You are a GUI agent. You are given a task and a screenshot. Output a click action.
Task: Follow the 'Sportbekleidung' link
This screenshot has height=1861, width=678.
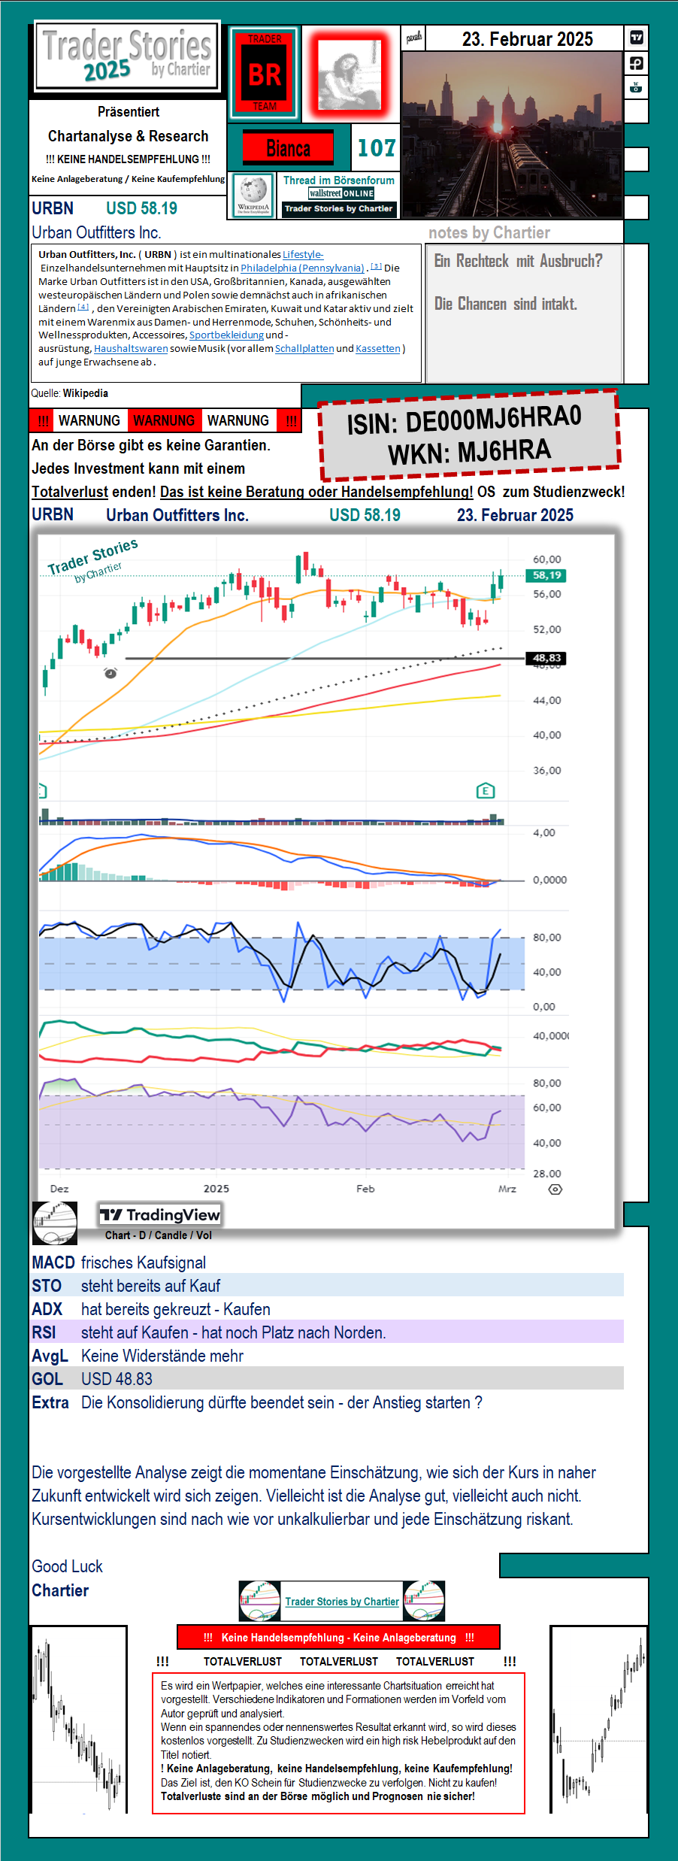(x=226, y=335)
